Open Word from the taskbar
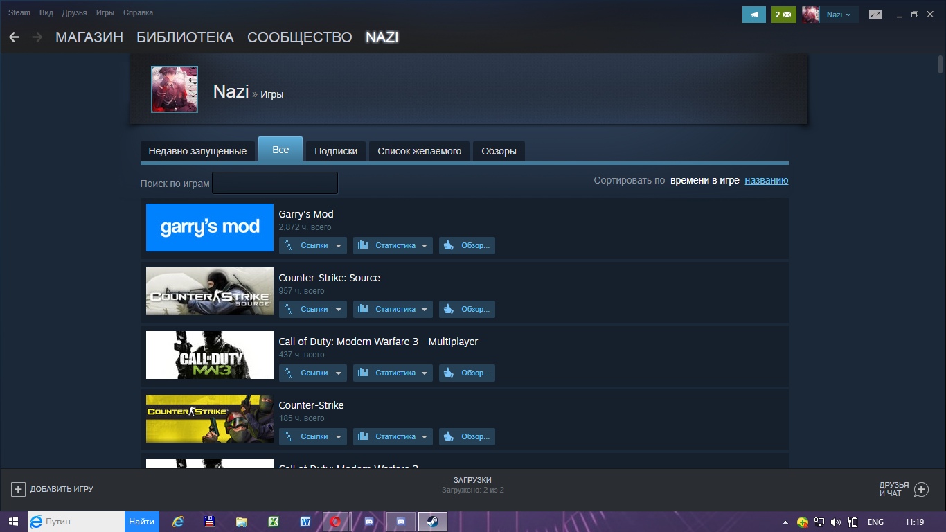 pos(305,522)
